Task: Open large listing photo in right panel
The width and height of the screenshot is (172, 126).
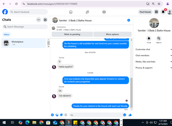Action: (154, 23)
